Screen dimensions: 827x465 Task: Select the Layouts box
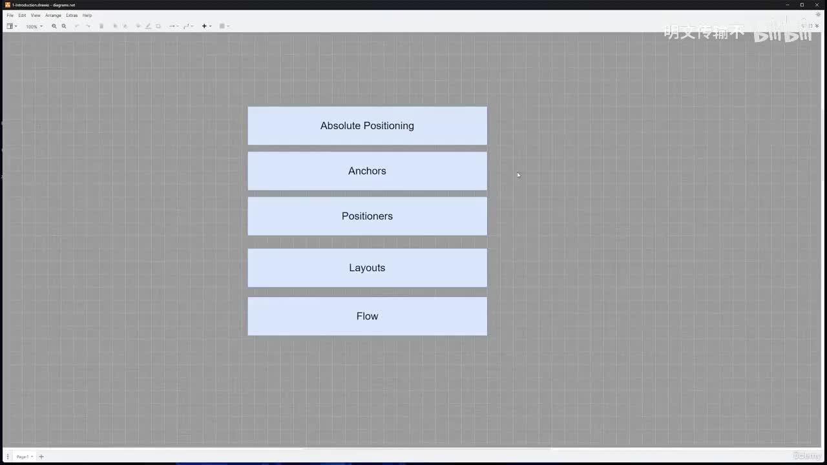pyautogui.click(x=367, y=268)
